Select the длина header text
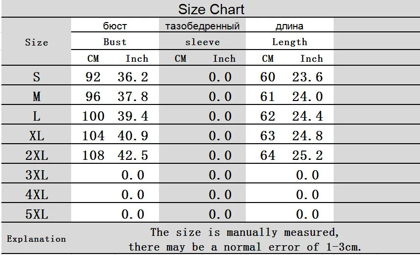This screenshot has width=420, height=255. tap(289, 26)
